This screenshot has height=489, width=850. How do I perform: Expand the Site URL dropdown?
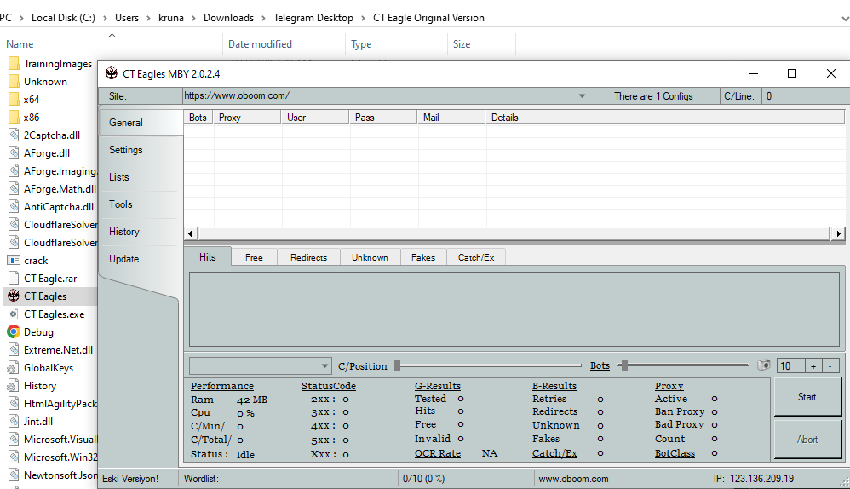[582, 96]
